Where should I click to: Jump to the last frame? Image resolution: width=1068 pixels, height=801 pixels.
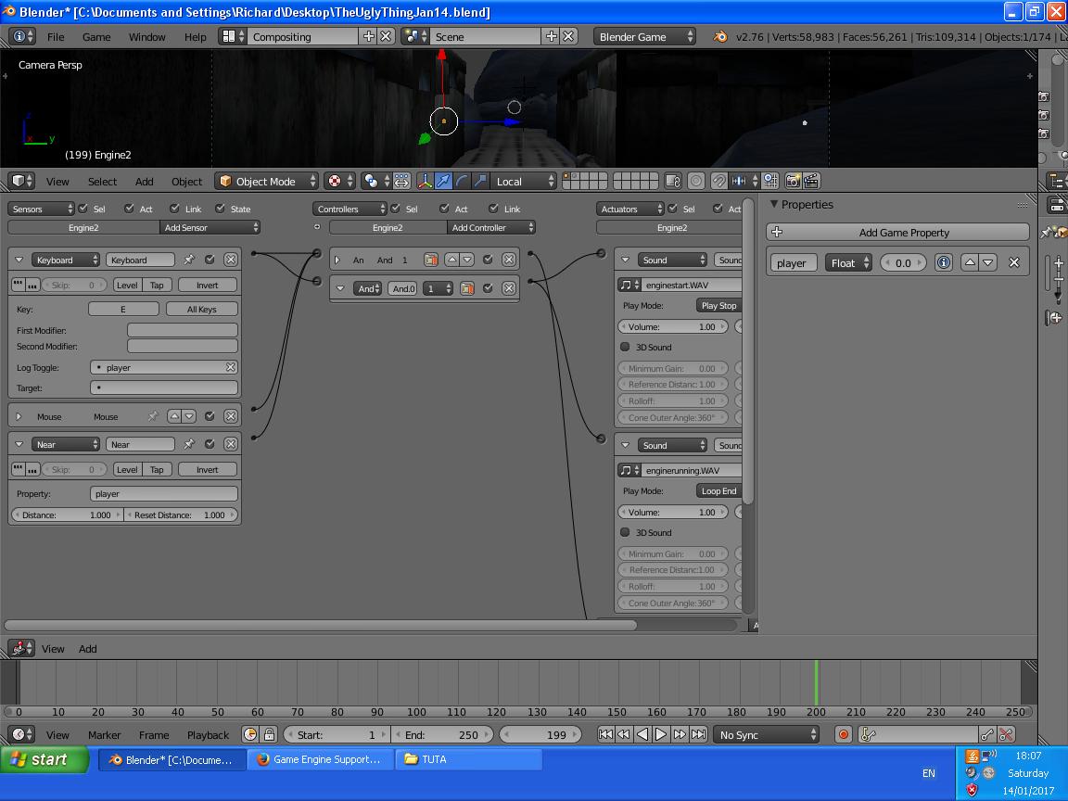[x=698, y=734]
